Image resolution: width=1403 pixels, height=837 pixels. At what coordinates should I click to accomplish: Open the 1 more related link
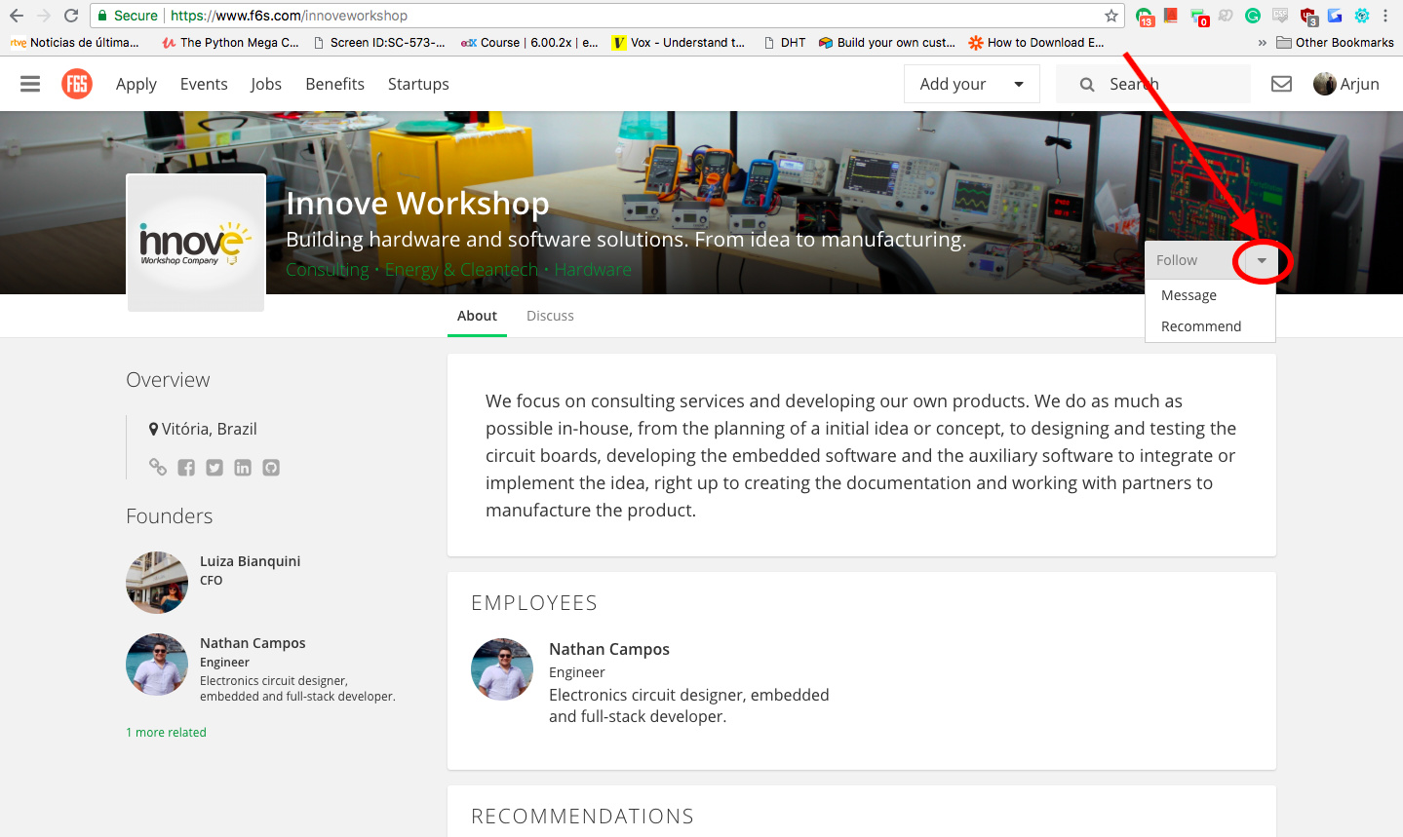[x=166, y=733]
